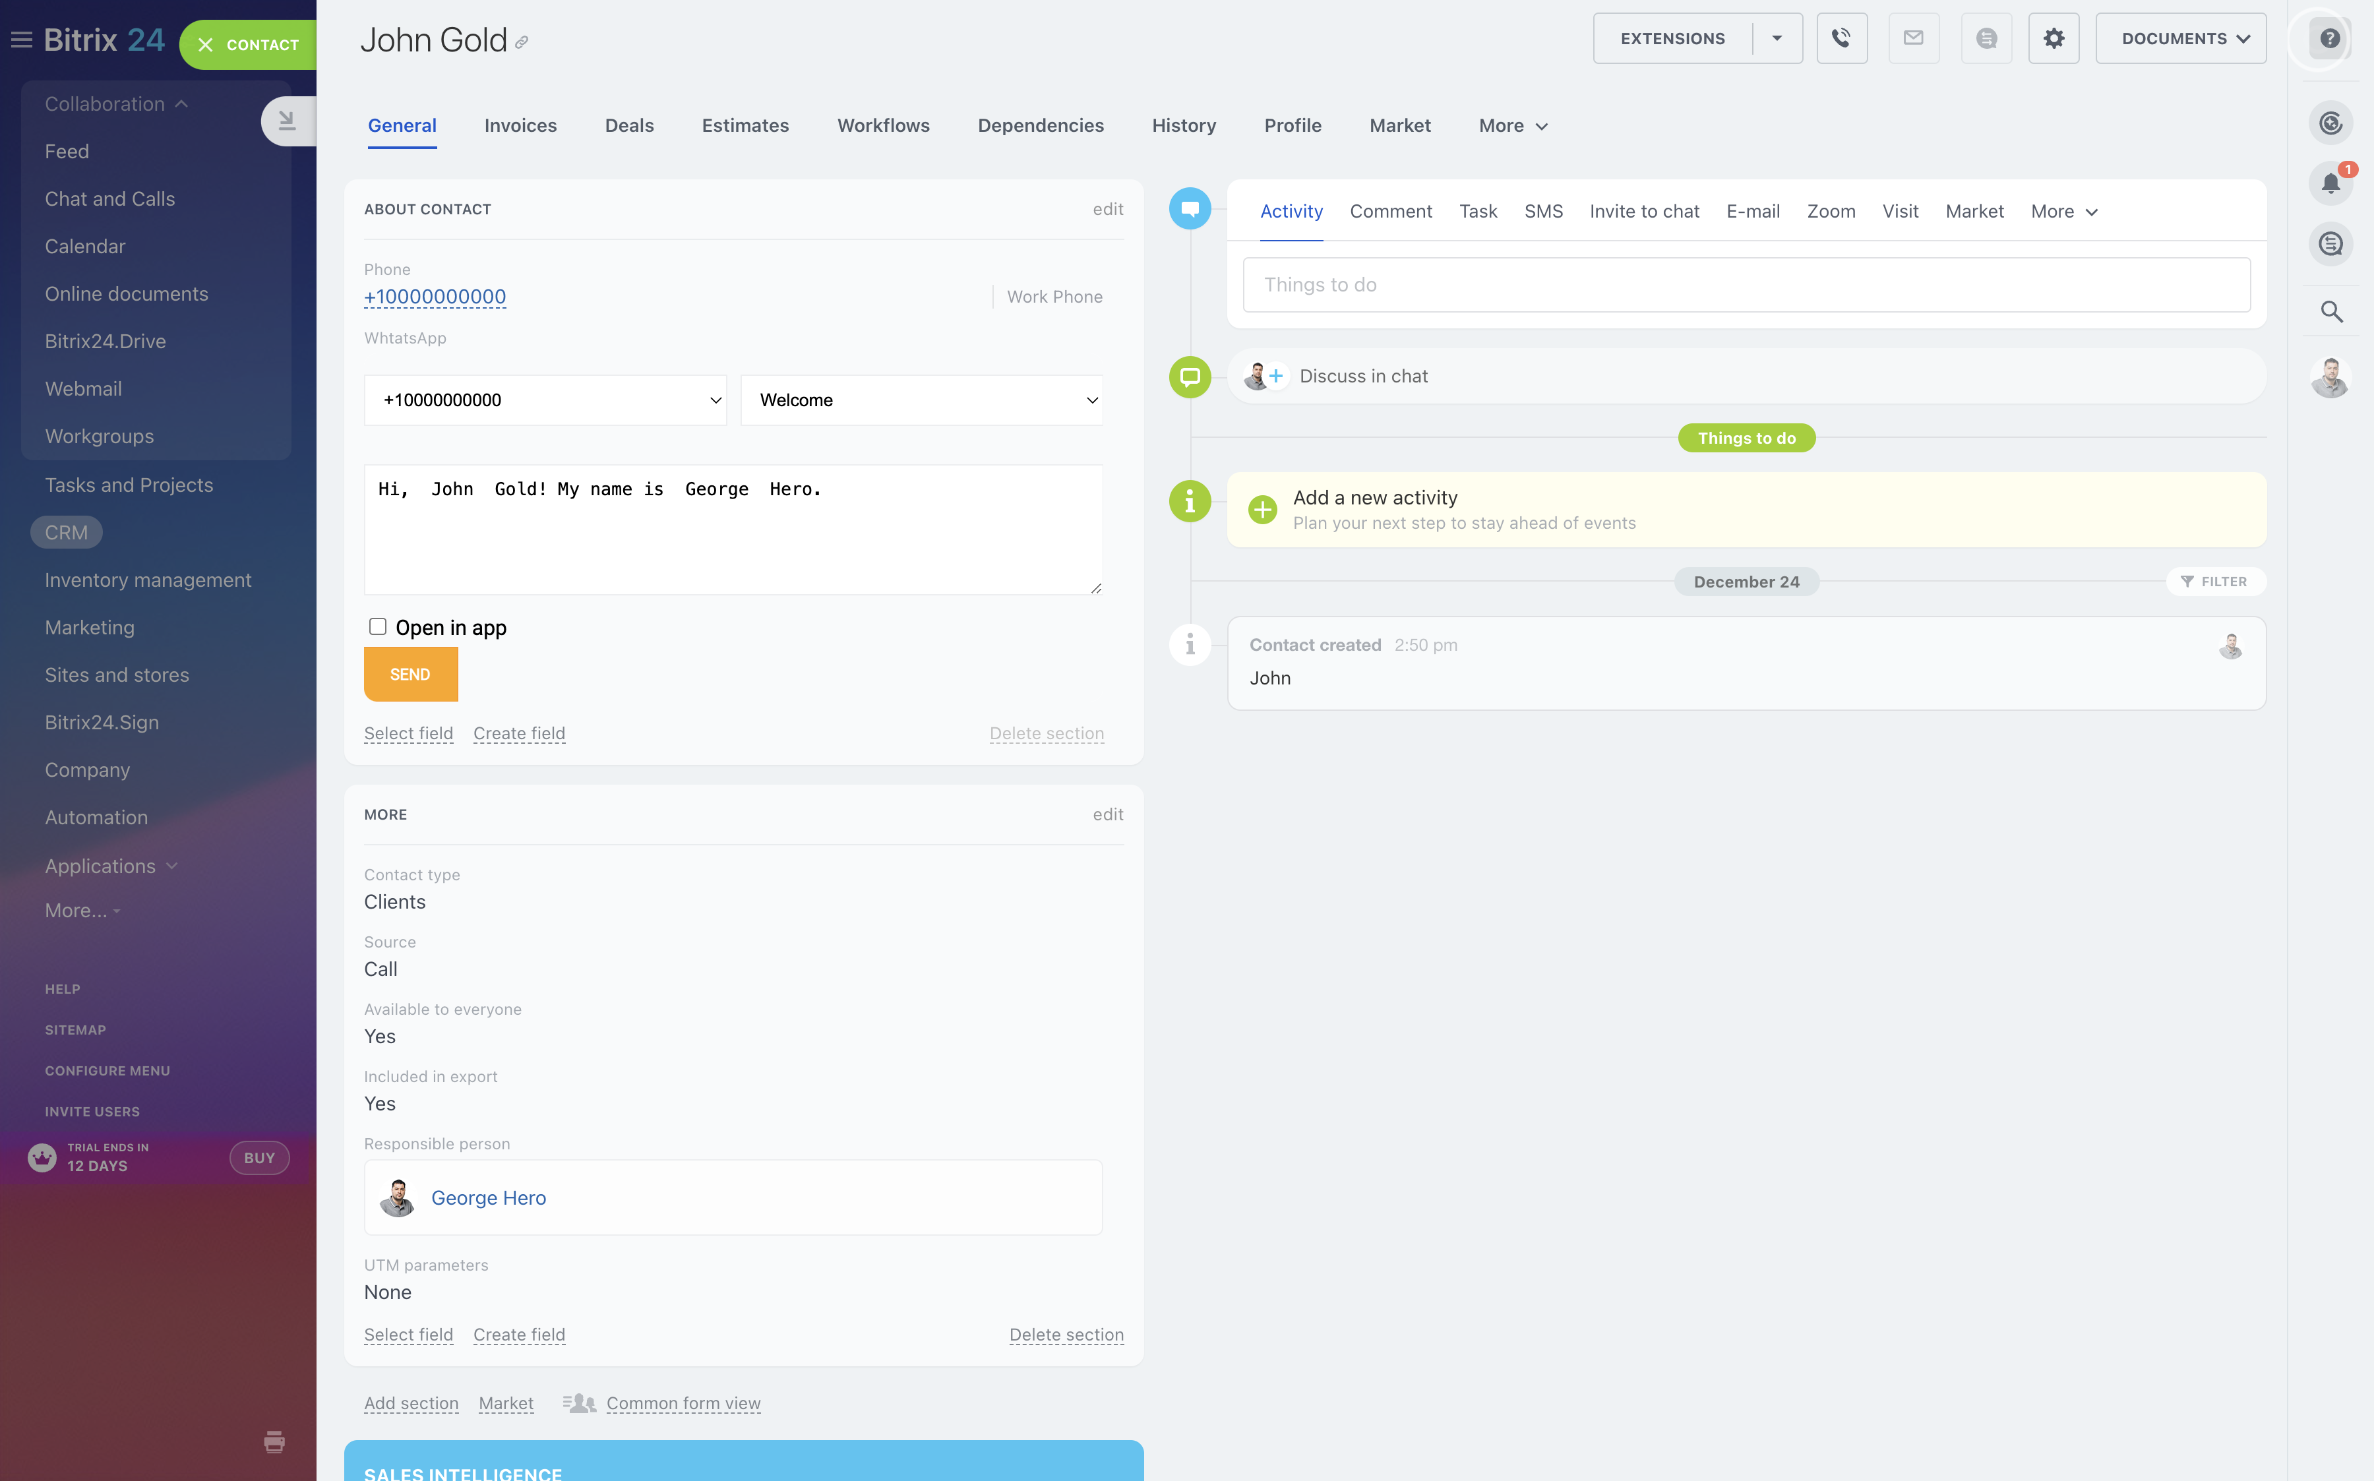Open the George Hero responsible person link
The height and width of the screenshot is (1481, 2374).
pos(488,1197)
